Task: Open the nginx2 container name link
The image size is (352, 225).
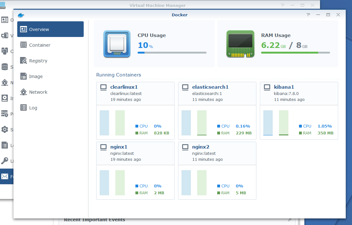Action: (x=201, y=147)
